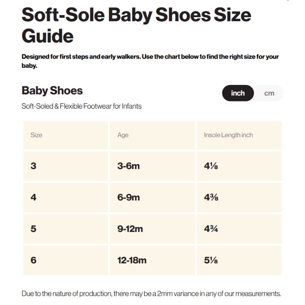Screen dimensions: 305x305
Task: Switch units to cm
Action: click(269, 93)
